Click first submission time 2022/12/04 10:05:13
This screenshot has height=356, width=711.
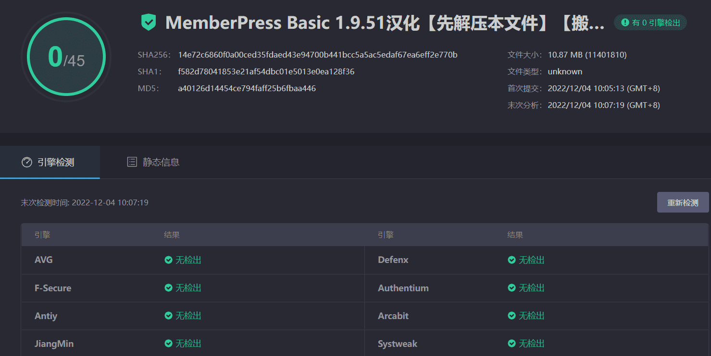coord(604,88)
